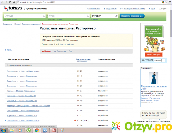Click the red РЕГИСТРАЦИЯ banner button

153,54
